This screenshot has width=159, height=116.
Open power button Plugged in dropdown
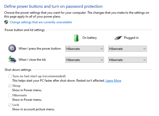pyautogui.click(x=128, y=49)
